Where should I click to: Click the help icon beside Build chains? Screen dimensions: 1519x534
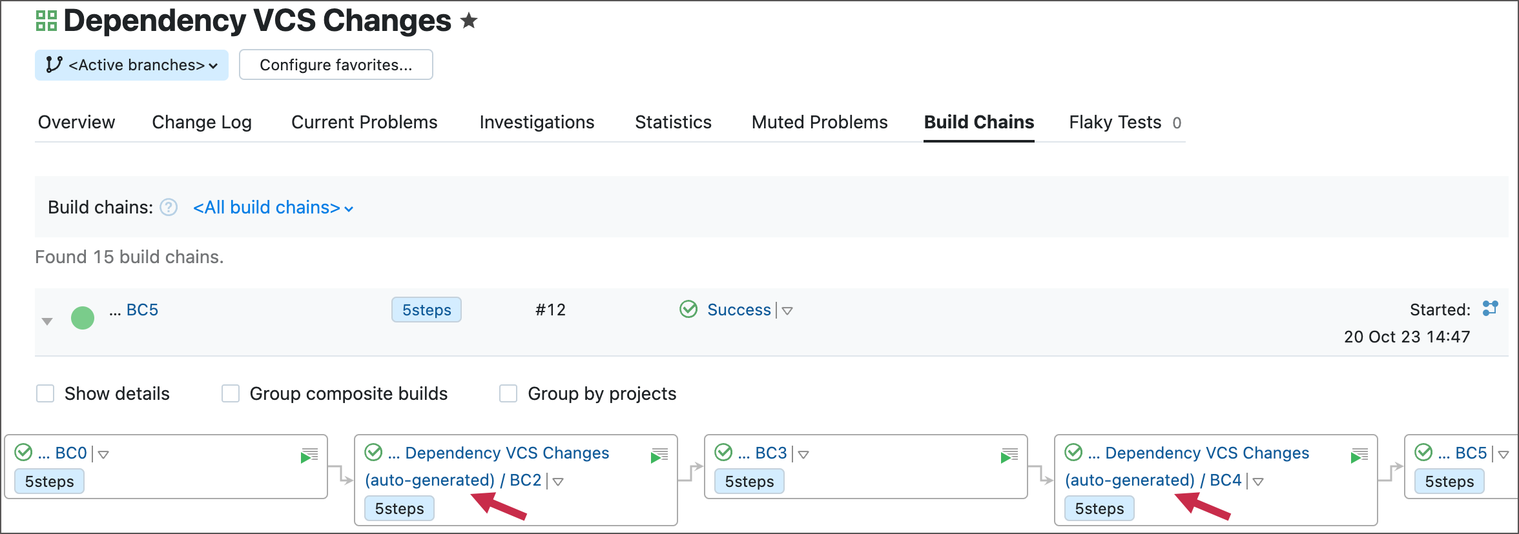169,207
